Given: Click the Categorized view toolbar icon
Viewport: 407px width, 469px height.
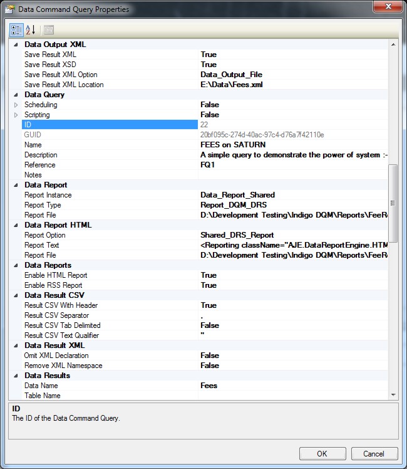Looking at the screenshot, I should point(16,29).
